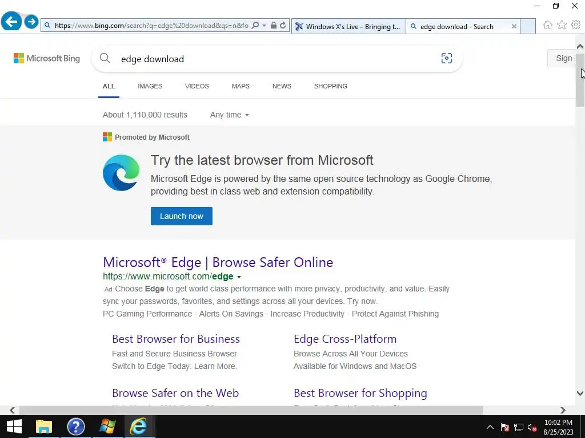
Task: Switch to the NEWS tab
Action: [282, 86]
